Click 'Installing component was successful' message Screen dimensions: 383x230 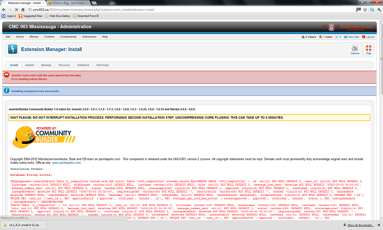pyautogui.click(x=36, y=91)
